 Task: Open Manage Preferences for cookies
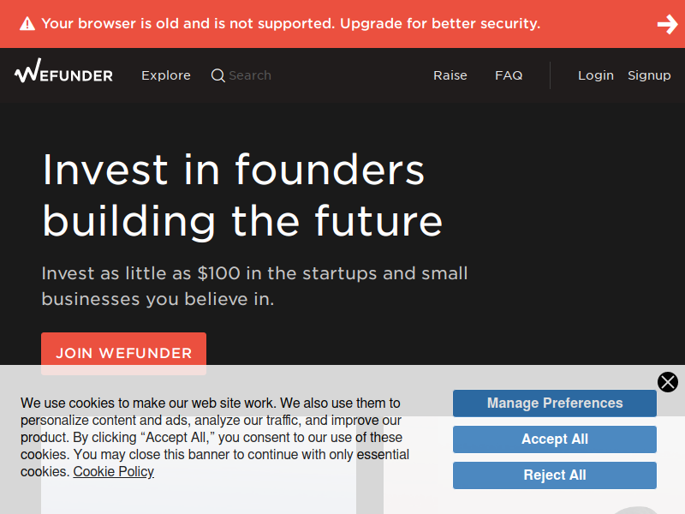(554, 403)
